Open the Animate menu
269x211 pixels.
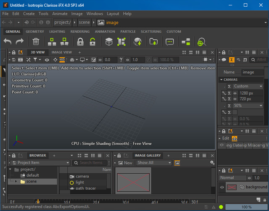pos(60,14)
